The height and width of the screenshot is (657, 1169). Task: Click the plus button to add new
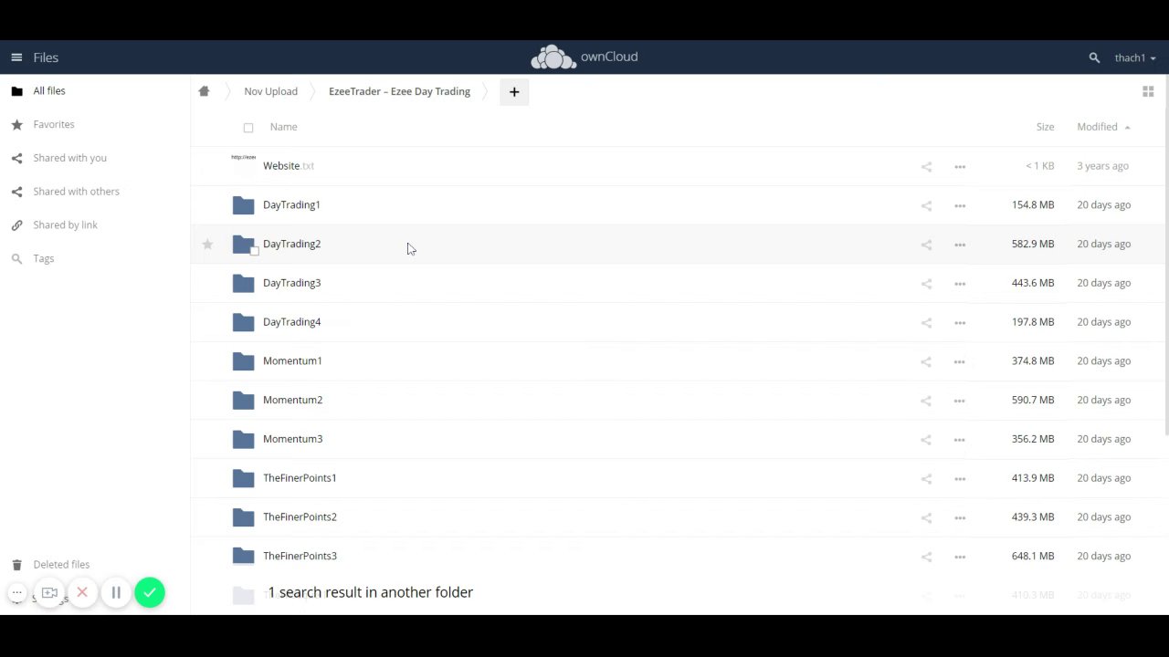[514, 91]
